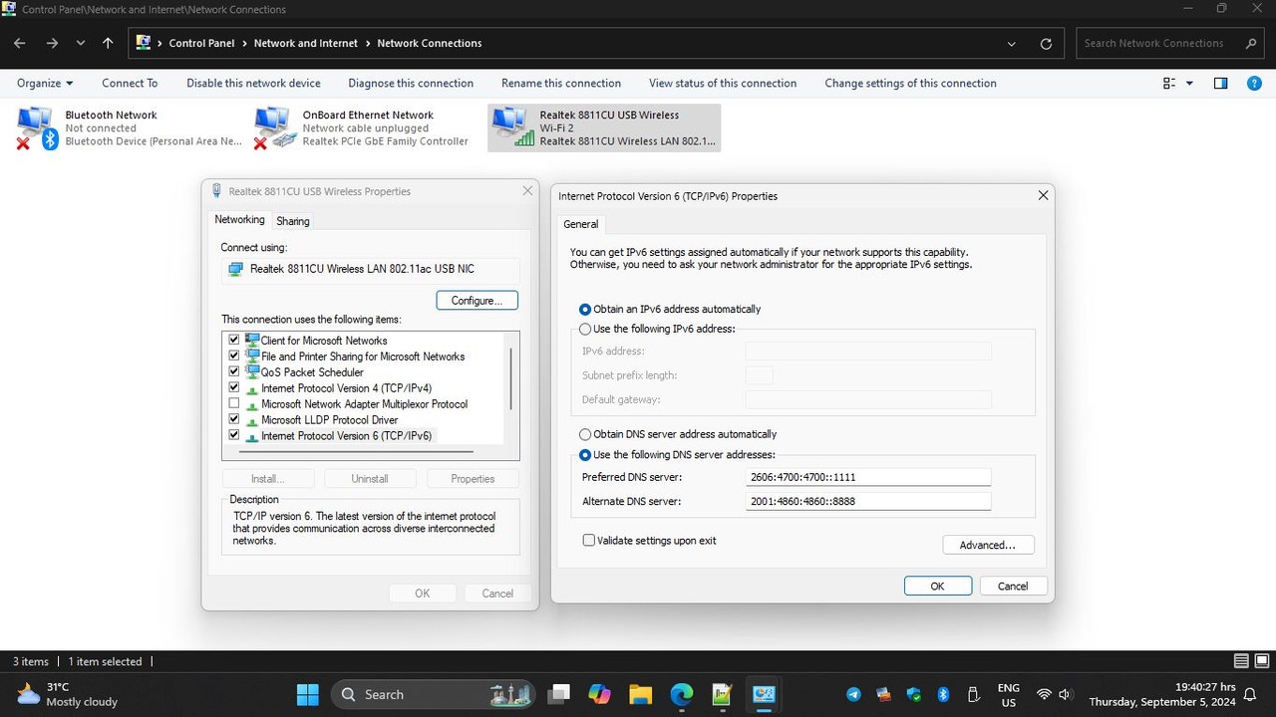
Task: Select Obtain an IPv6 address automatically
Action: point(585,310)
